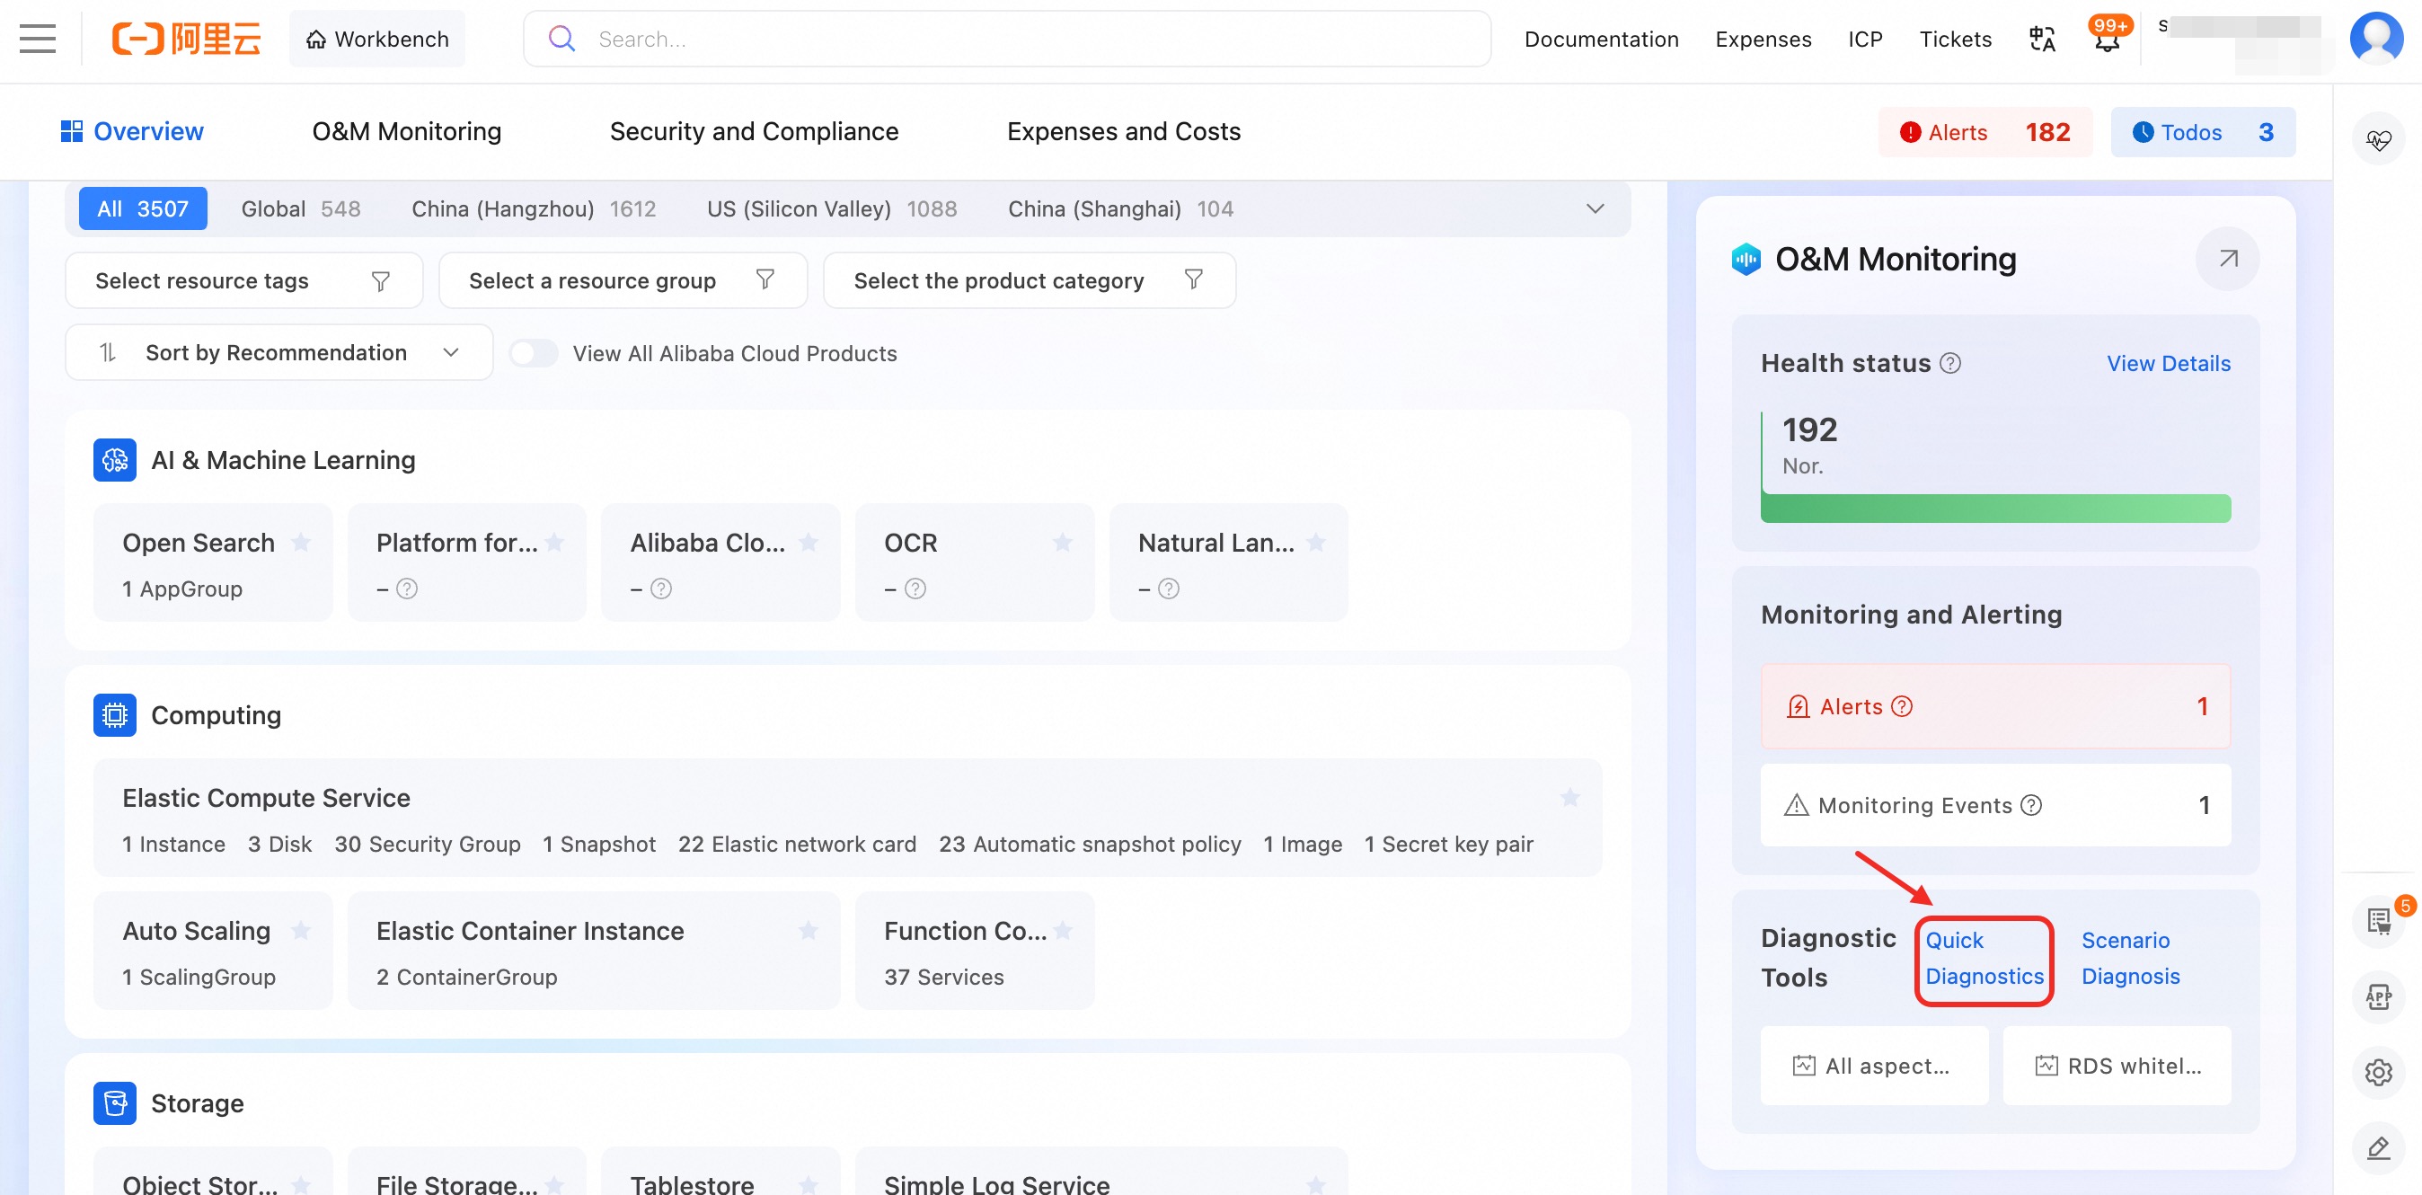
Task: Click the language switch icon
Action: 2041,39
